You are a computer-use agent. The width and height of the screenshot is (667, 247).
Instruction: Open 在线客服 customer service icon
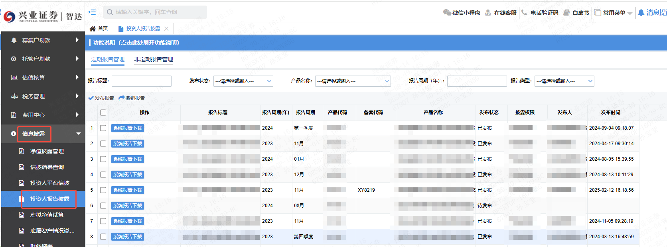(x=488, y=13)
